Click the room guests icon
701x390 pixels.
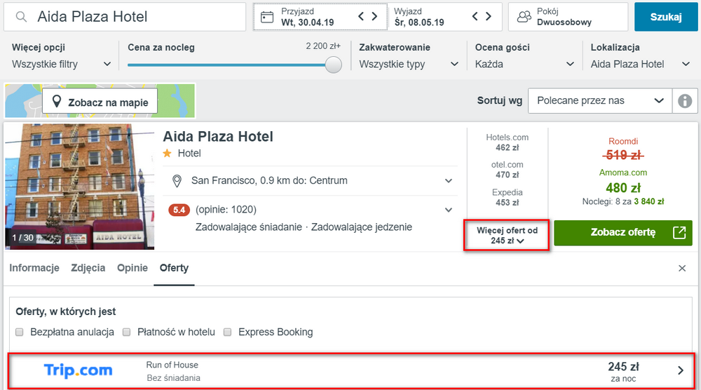coord(524,17)
